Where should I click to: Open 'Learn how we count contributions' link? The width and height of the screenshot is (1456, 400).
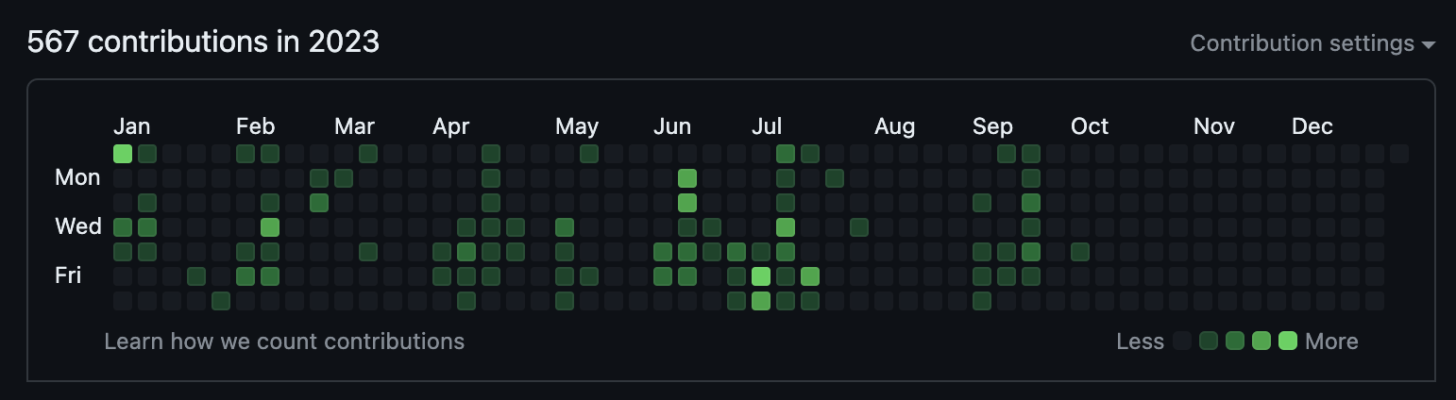(x=284, y=341)
